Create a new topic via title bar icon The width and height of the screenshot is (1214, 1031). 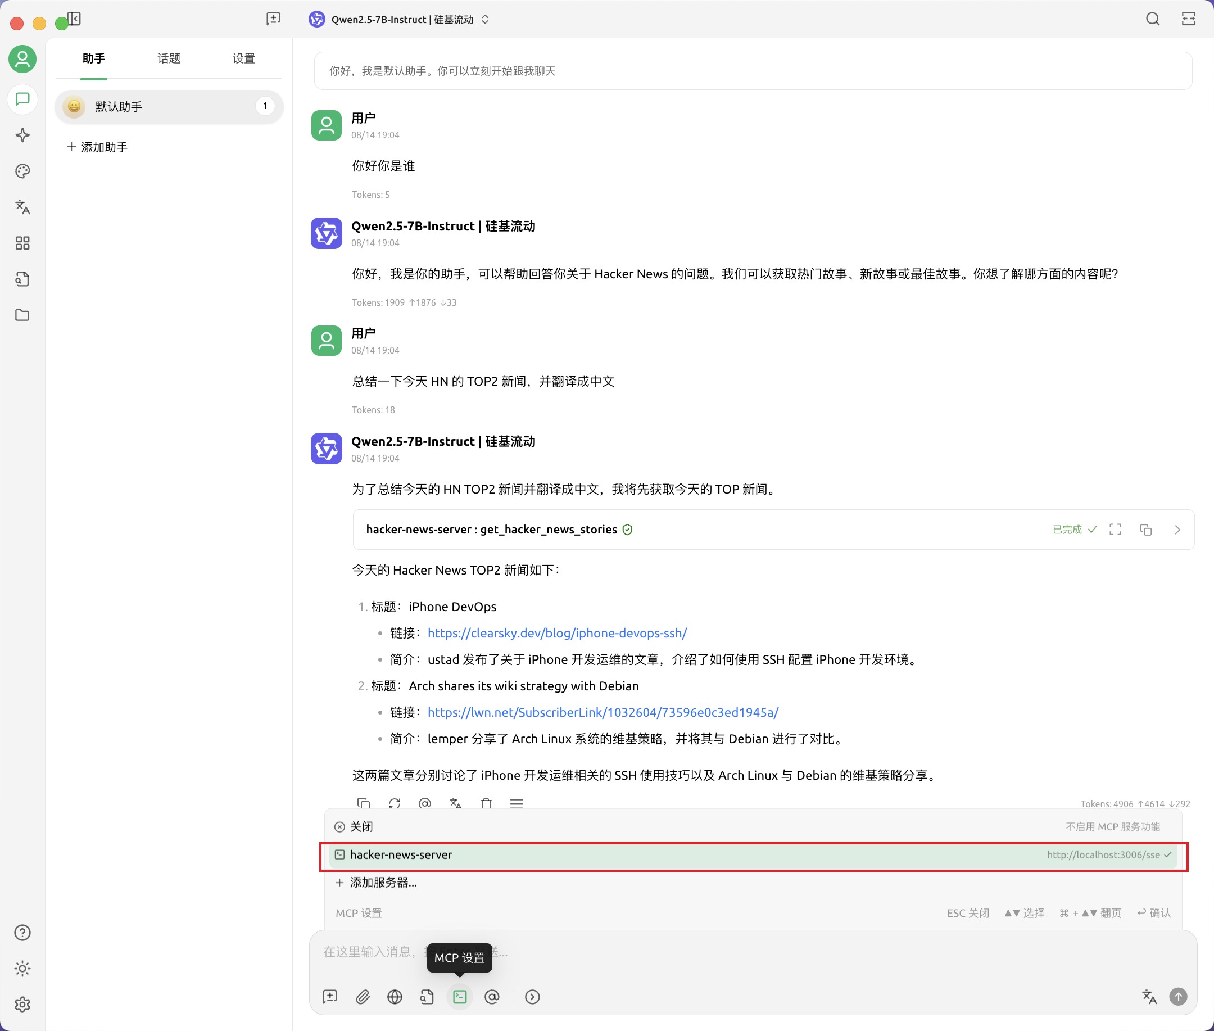(x=273, y=19)
